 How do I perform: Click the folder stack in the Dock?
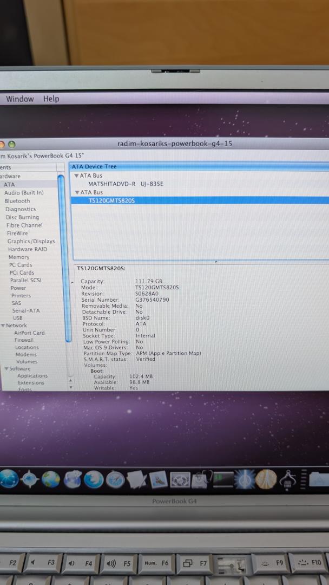[x=319, y=479]
